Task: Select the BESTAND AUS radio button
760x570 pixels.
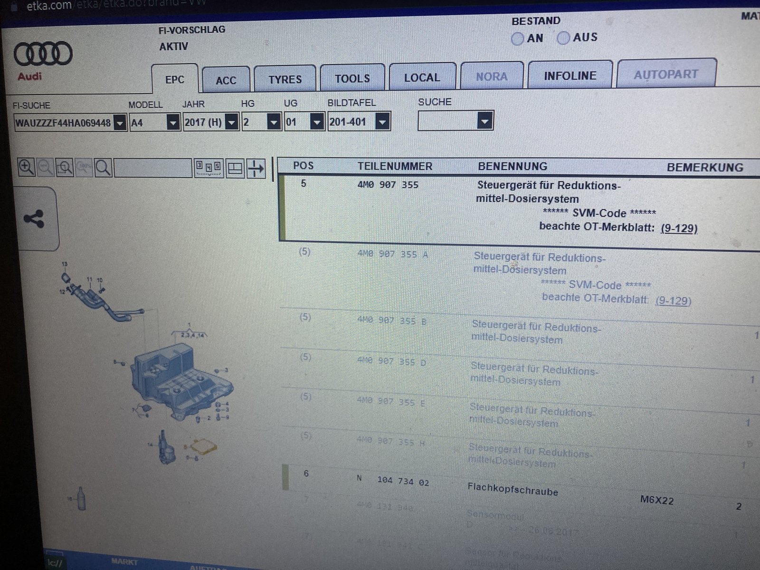Action: tap(563, 38)
